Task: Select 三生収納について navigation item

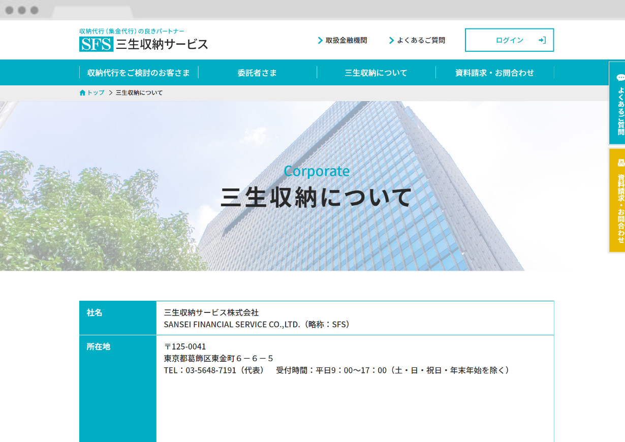Action: point(376,73)
